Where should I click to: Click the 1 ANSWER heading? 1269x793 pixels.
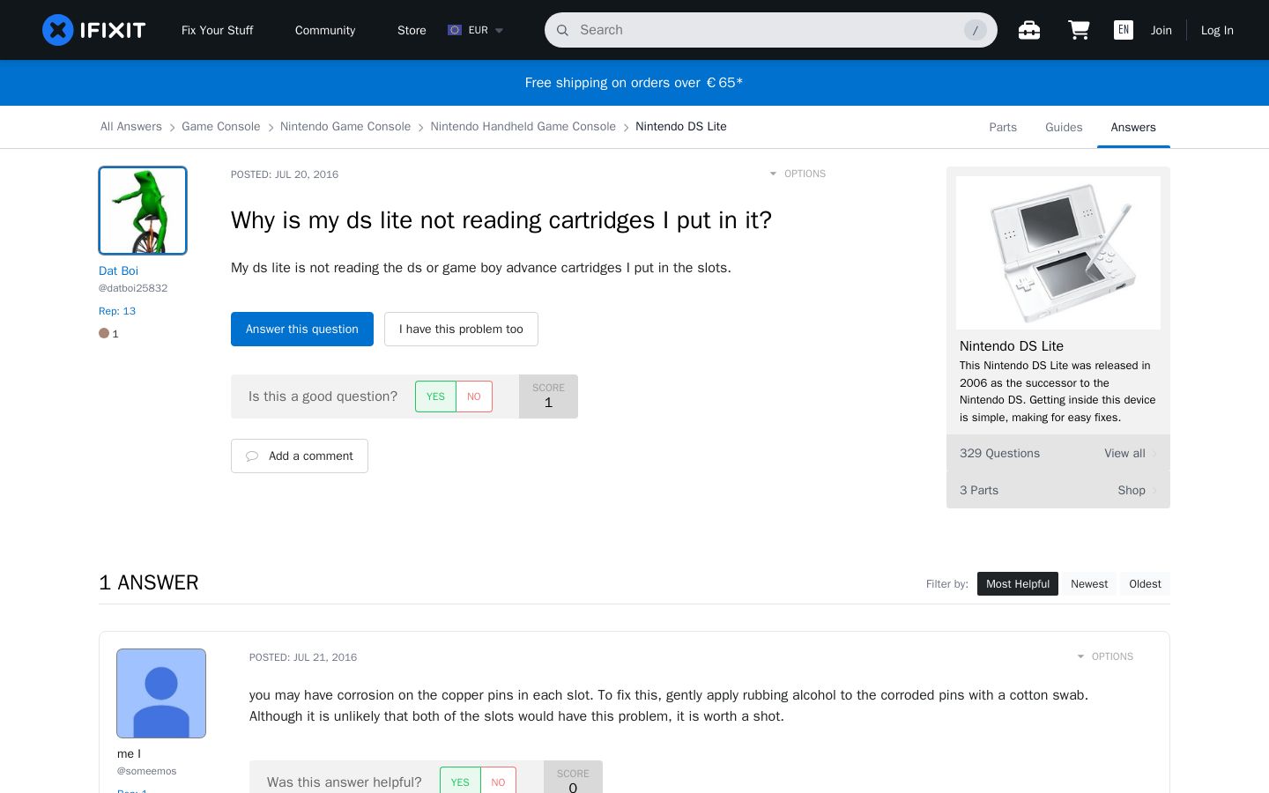(x=149, y=582)
